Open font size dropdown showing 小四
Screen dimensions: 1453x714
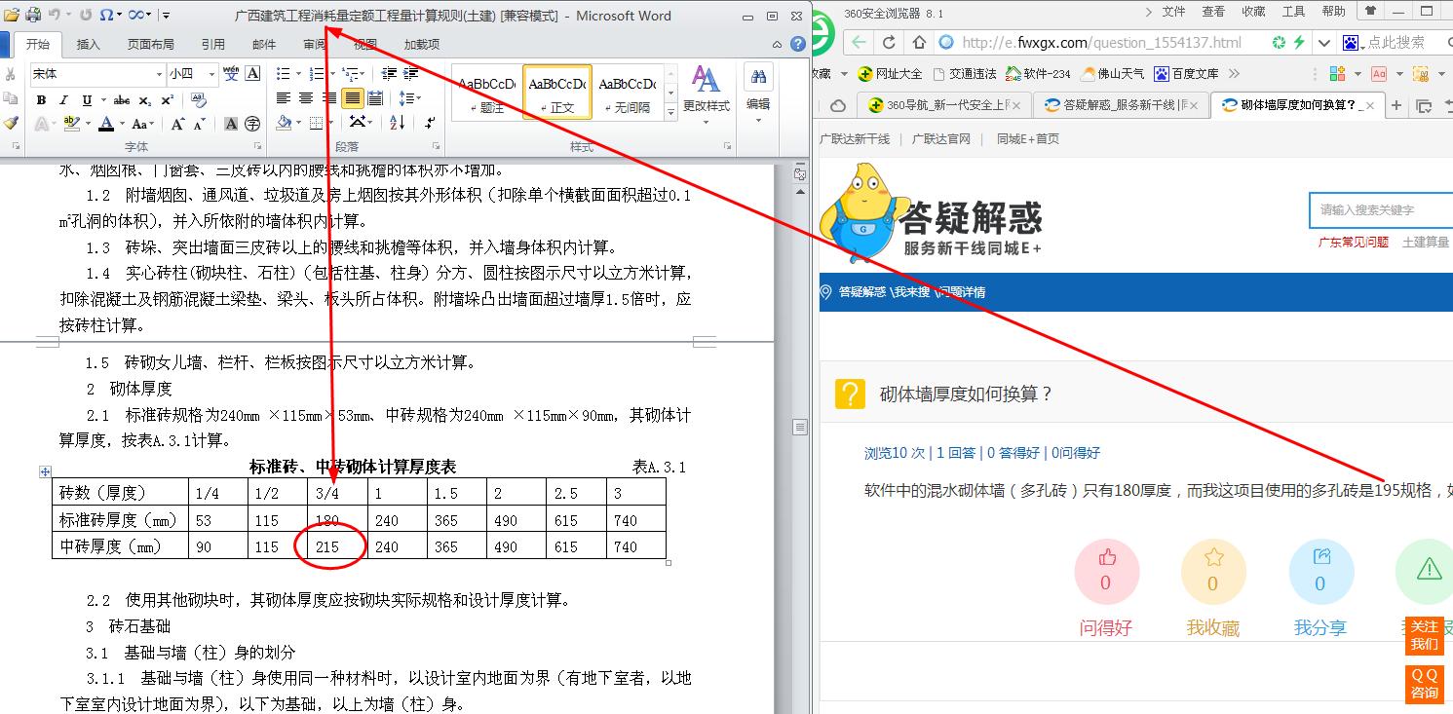click(x=211, y=74)
